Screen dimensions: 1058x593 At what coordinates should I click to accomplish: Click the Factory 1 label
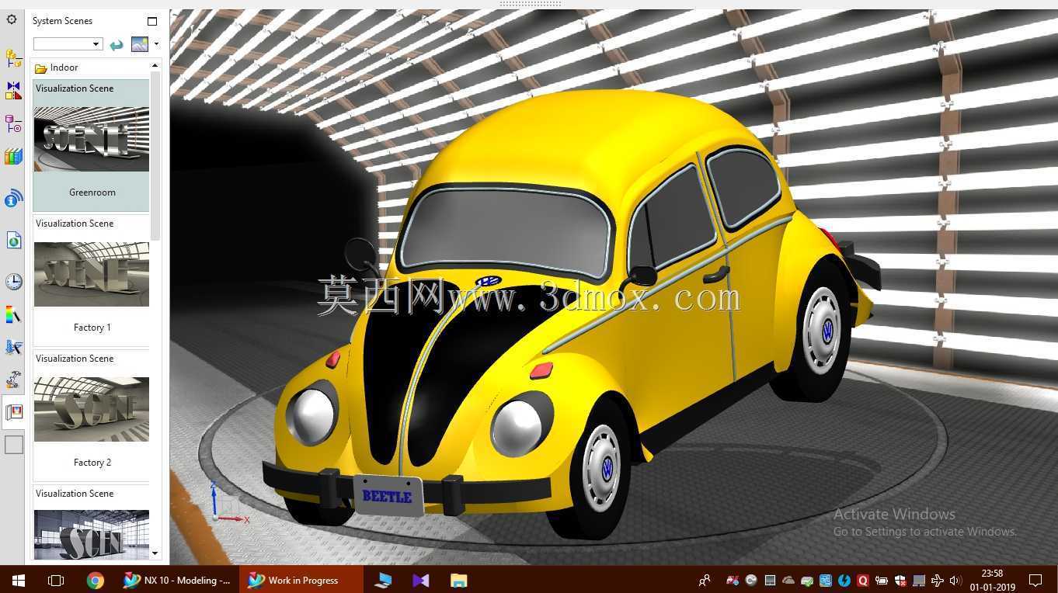coord(92,328)
